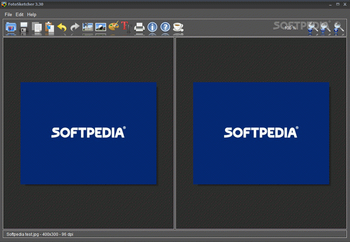Copy the image with the copy icon
350x242 pixels.
pyautogui.click(x=37, y=27)
